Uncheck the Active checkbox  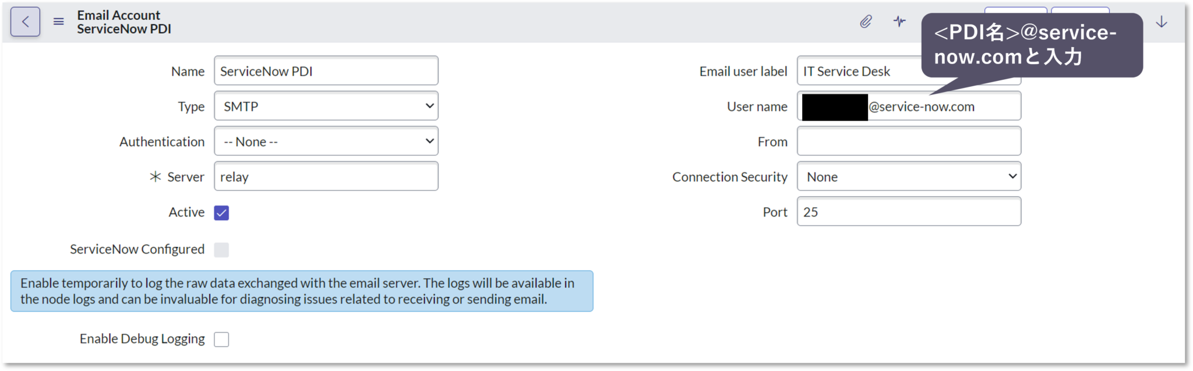(221, 213)
